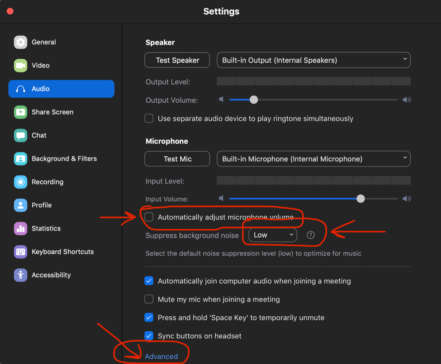Click the noise suppression help icon

coord(310,235)
